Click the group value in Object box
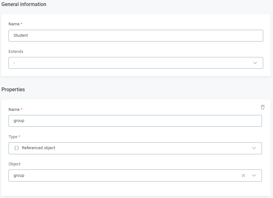Image resolution: width=273 pixels, height=198 pixels. pyautogui.click(x=19, y=176)
